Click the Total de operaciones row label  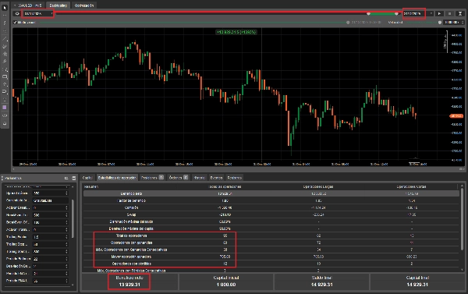(131, 236)
